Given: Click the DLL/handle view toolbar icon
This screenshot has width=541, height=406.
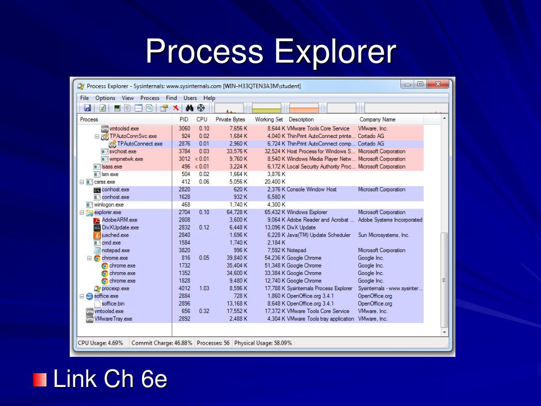Looking at the screenshot, I should tap(149, 108).
